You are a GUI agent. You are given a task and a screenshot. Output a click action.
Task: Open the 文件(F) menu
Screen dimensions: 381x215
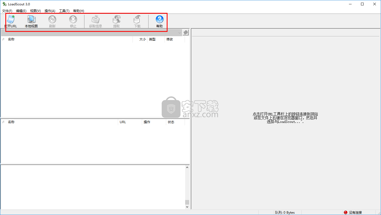point(7,11)
